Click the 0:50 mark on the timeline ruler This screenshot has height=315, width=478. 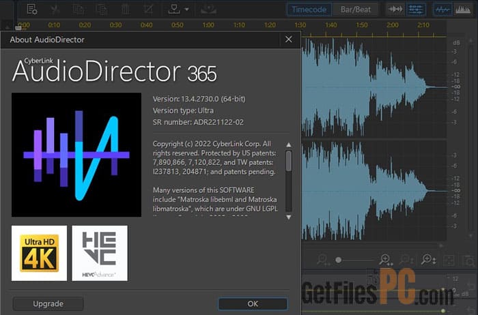click(x=177, y=25)
